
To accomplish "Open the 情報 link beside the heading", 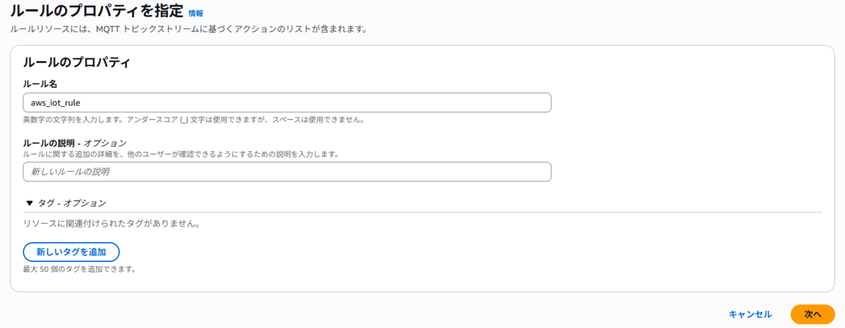I will 195,13.
